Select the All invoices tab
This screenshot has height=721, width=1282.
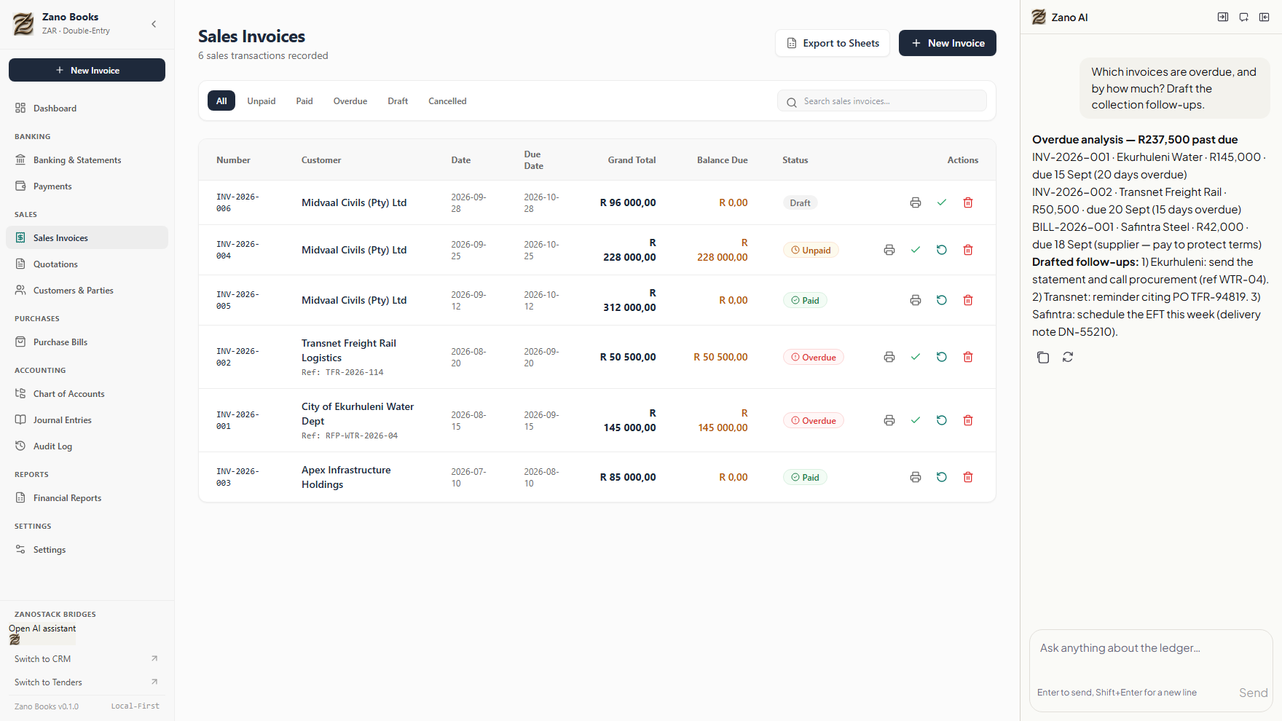click(x=221, y=101)
